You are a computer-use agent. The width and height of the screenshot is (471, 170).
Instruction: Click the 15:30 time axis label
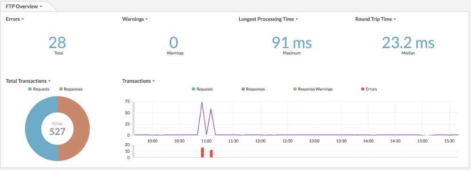click(x=449, y=141)
